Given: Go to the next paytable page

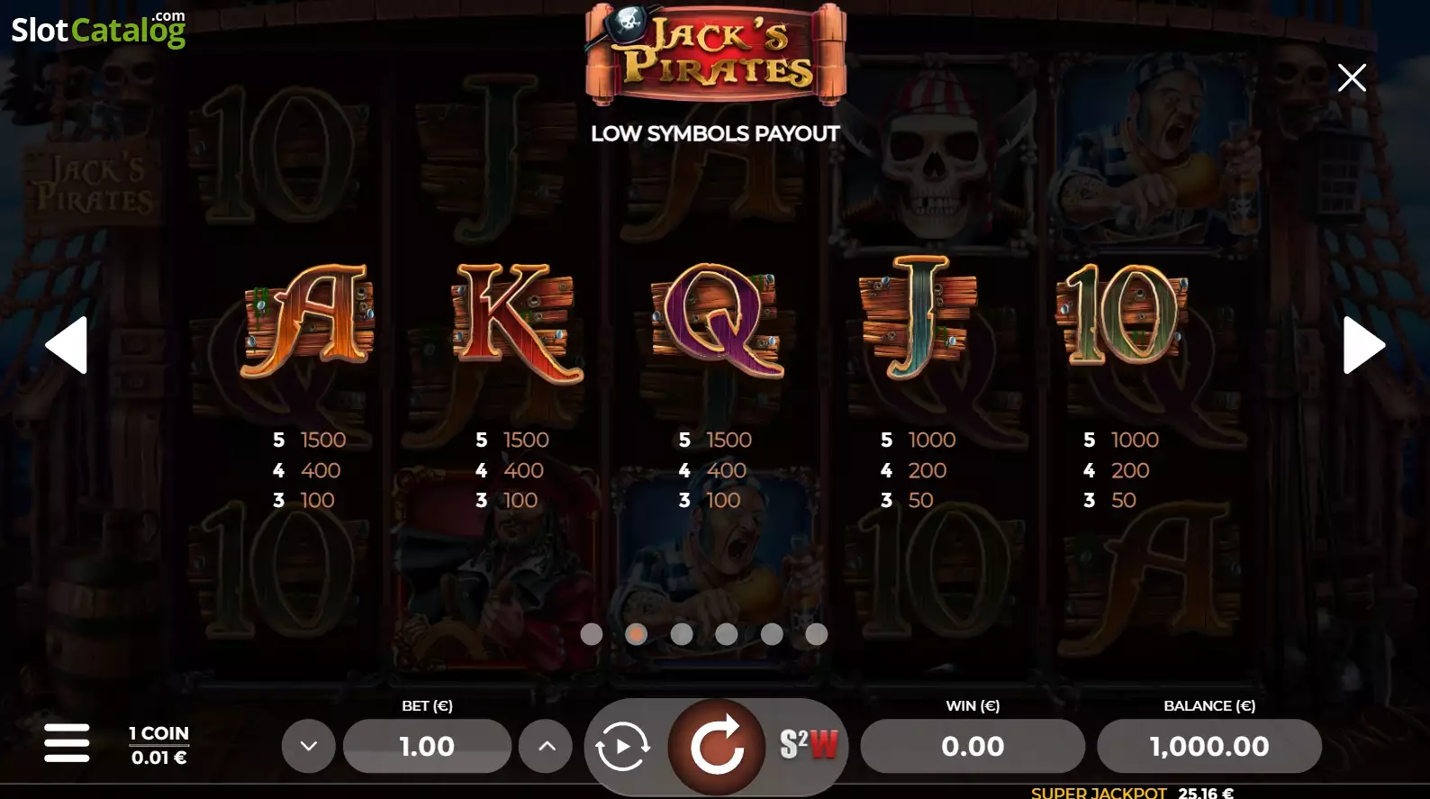Looking at the screenshot, I should point(1363,345).
